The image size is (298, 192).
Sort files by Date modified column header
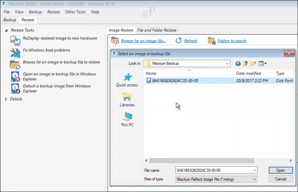[254, 73]
